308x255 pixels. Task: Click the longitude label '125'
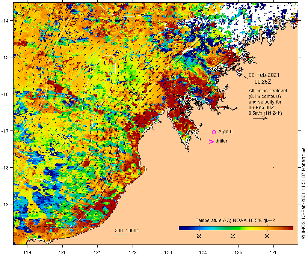[238, 252]
